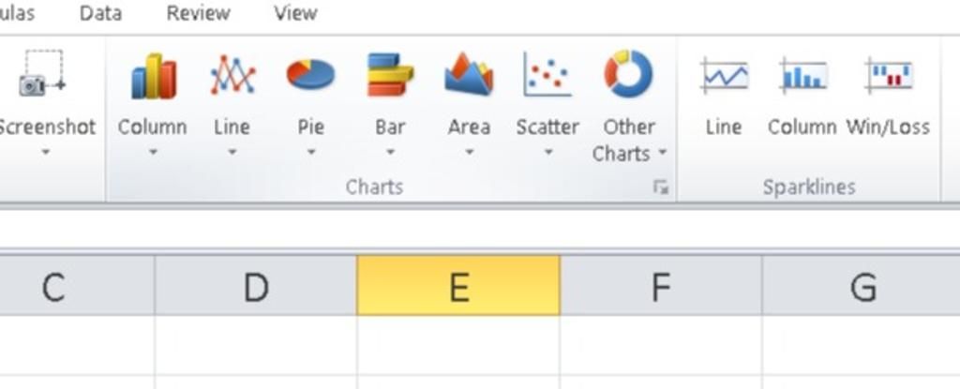Go to the View tab
960x389 pixels.
[x=295, y=13]
